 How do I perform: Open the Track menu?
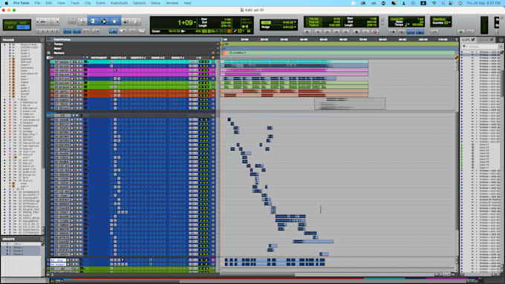(75, 3)
